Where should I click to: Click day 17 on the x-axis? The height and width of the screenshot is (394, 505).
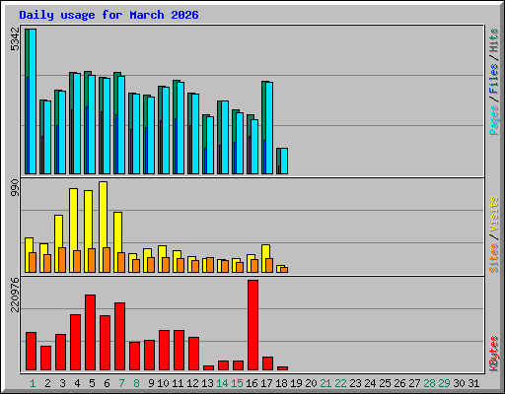[x=266, y=383]
